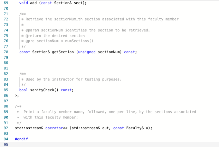Click 'Section&' return type on line 78
This screenshot has height=159, width=219.
pyautogui.click(x=41, y=52)
